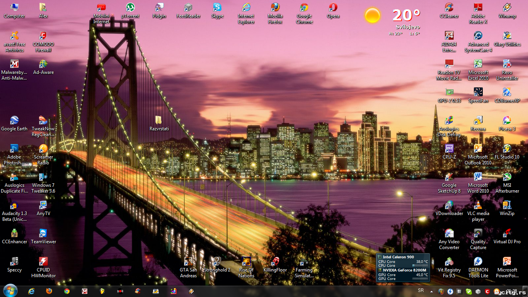Select the Mobilni Internet shortcut
Image resolution: width=528 pixels, height=297 pixels.
pos(101,14)
